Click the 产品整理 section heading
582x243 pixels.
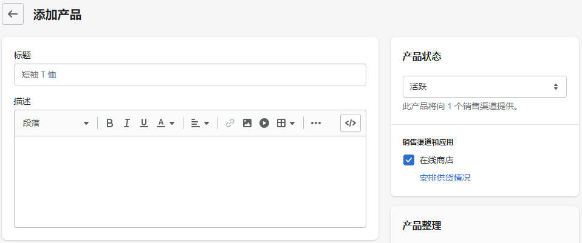[x=422, y=225]
